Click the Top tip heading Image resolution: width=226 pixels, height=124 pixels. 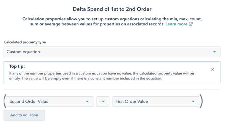(x=17, y=66)
